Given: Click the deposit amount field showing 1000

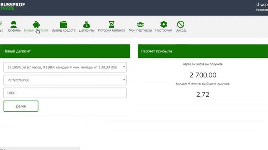Looking at the screenshot, I should point(65,93).
